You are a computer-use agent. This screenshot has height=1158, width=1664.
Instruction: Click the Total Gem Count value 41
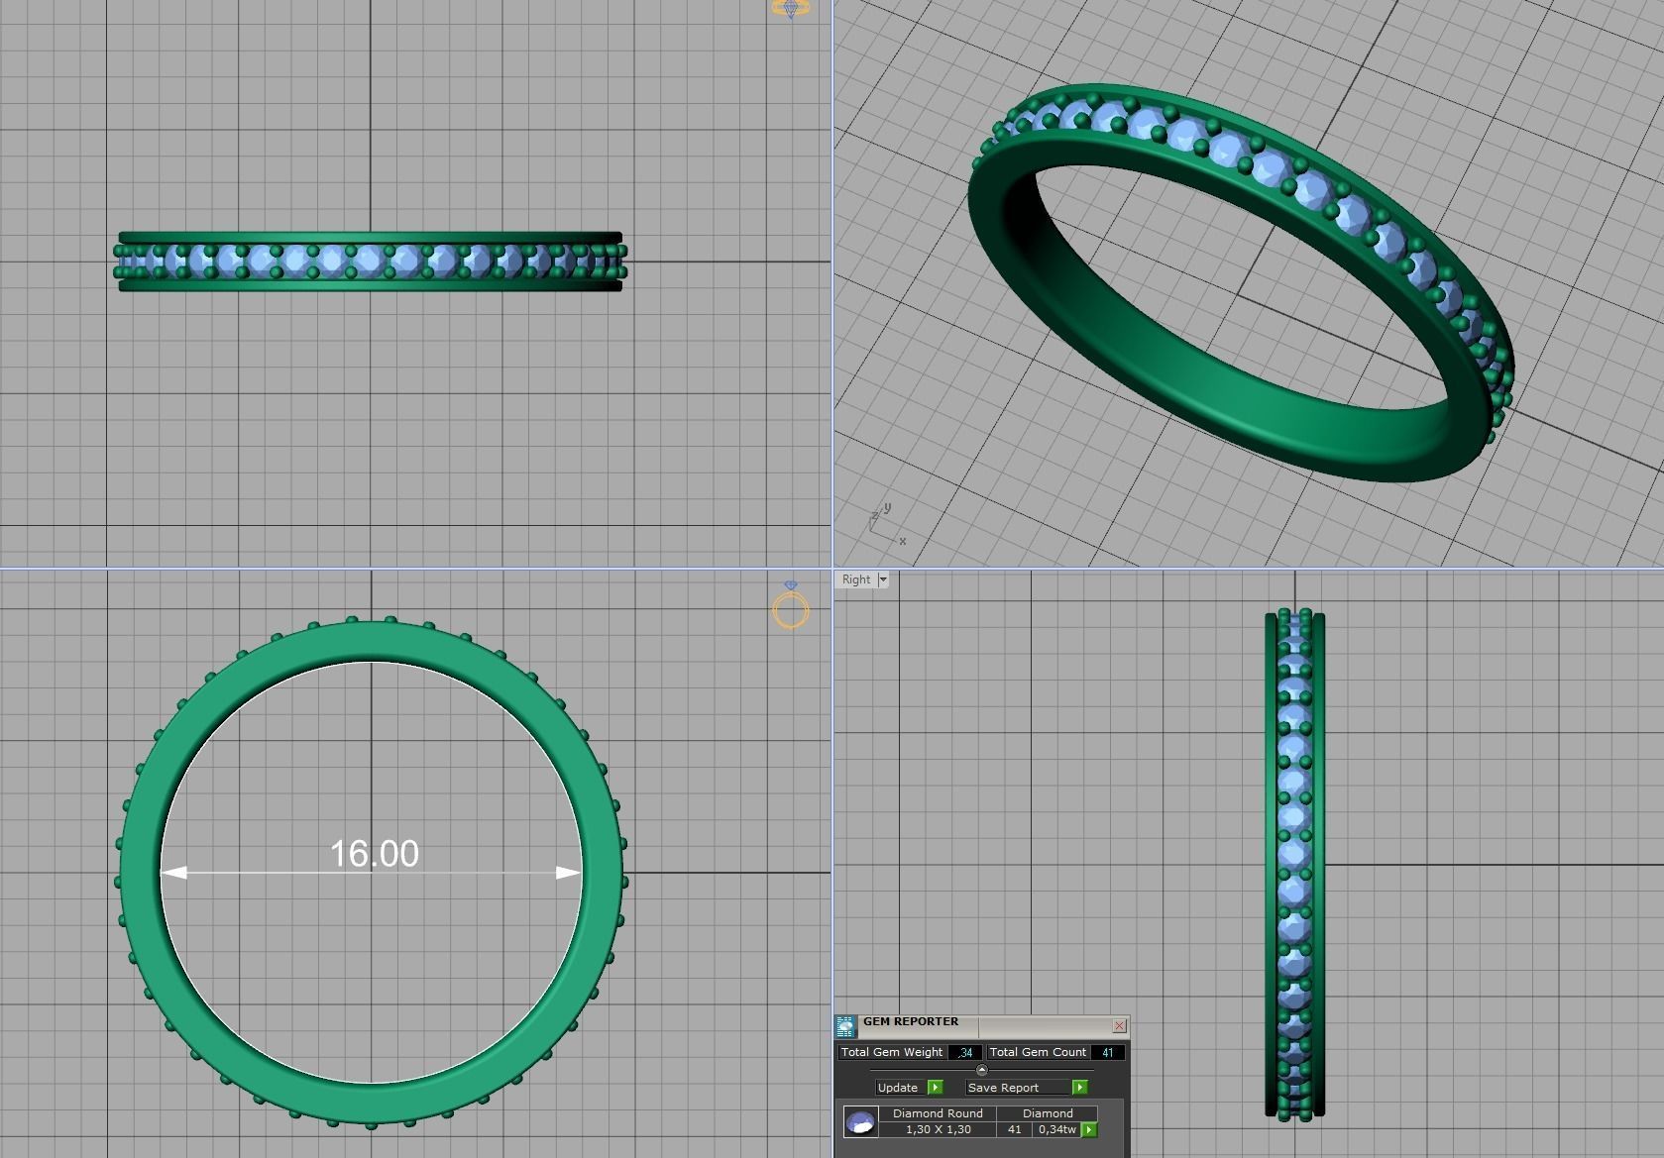(1108, 1052)
